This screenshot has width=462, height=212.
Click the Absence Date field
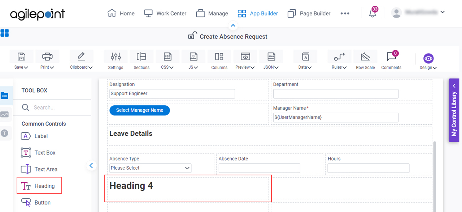click(260, 168)
